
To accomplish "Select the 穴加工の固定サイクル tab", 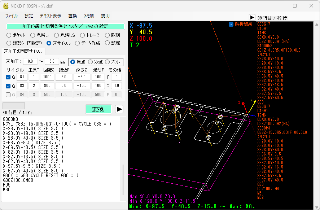I will [x=23, y=51].
